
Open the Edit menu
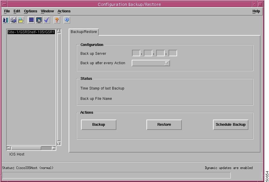click(x=17, y=11)
